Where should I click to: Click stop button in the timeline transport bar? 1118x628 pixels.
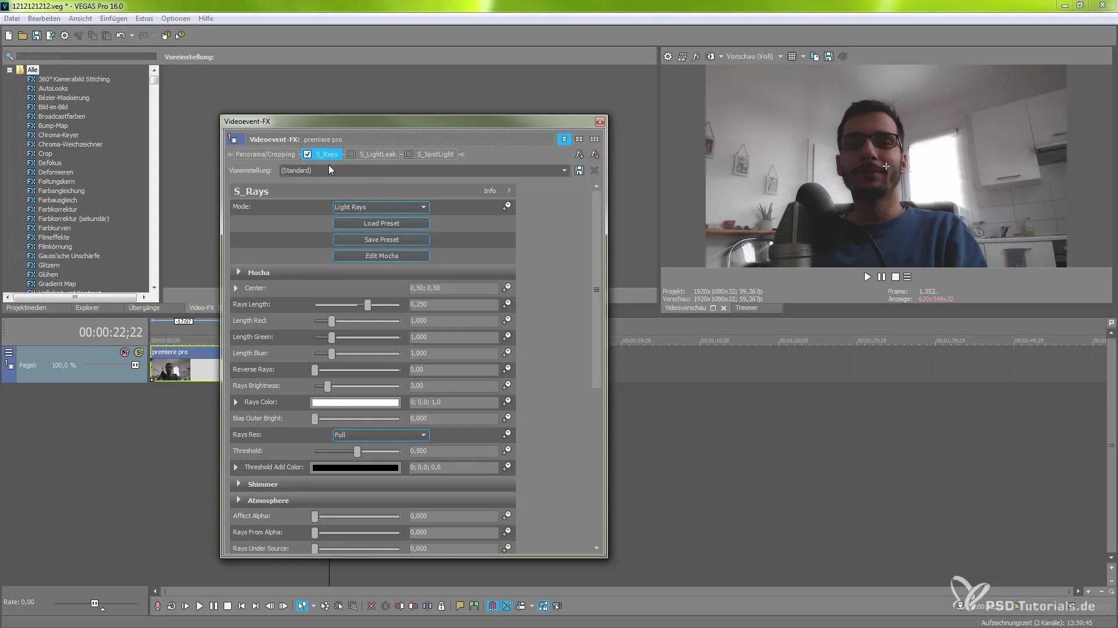228,606
